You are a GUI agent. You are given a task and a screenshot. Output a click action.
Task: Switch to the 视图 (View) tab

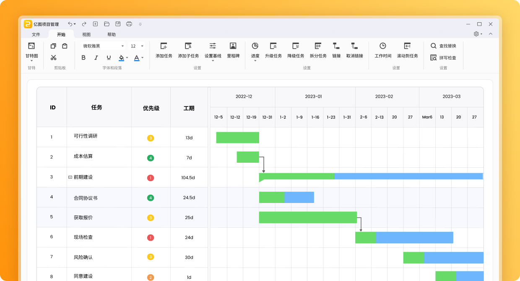[87, 34]
